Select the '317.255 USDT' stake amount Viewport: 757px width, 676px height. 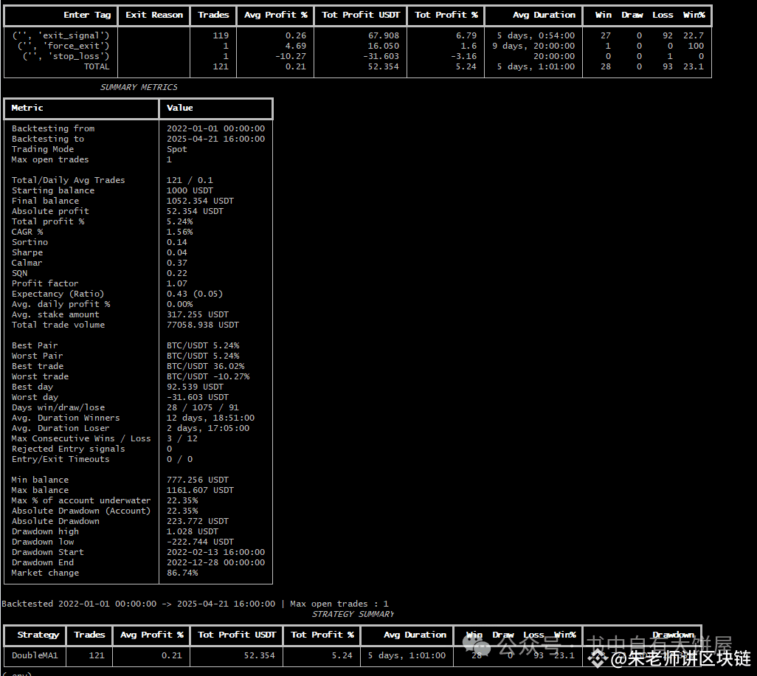198,315
